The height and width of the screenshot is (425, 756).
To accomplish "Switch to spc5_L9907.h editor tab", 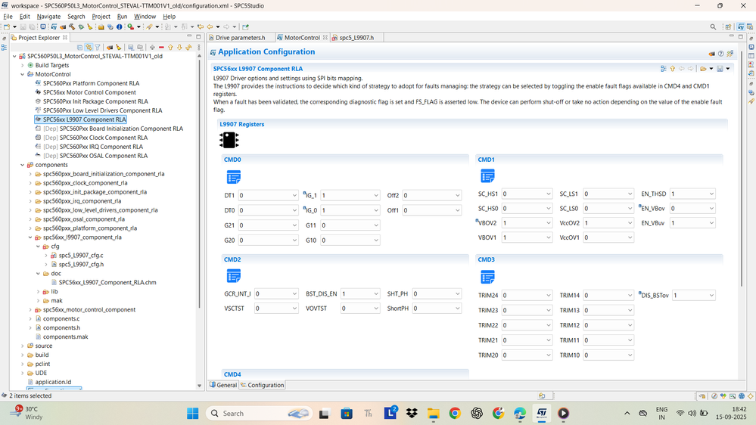I will 356,38.
